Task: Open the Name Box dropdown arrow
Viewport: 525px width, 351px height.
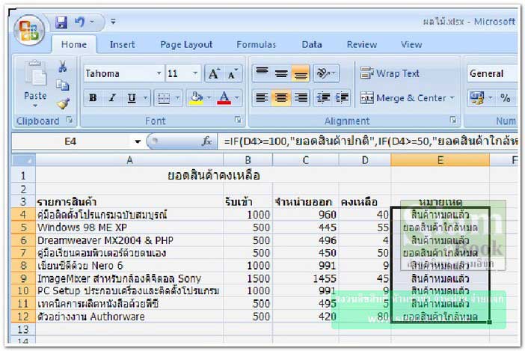Action: click(138, 141)
